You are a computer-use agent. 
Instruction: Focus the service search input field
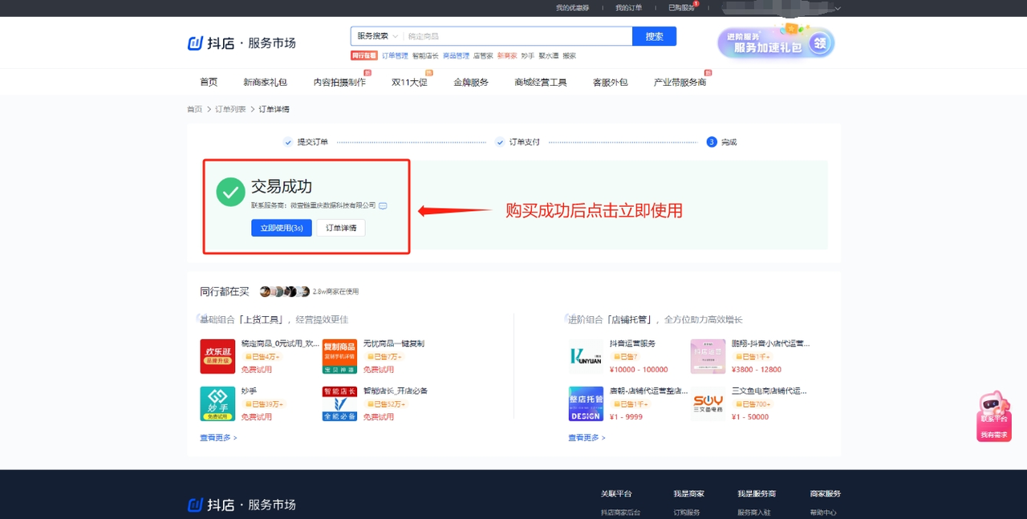pos(518,36)
